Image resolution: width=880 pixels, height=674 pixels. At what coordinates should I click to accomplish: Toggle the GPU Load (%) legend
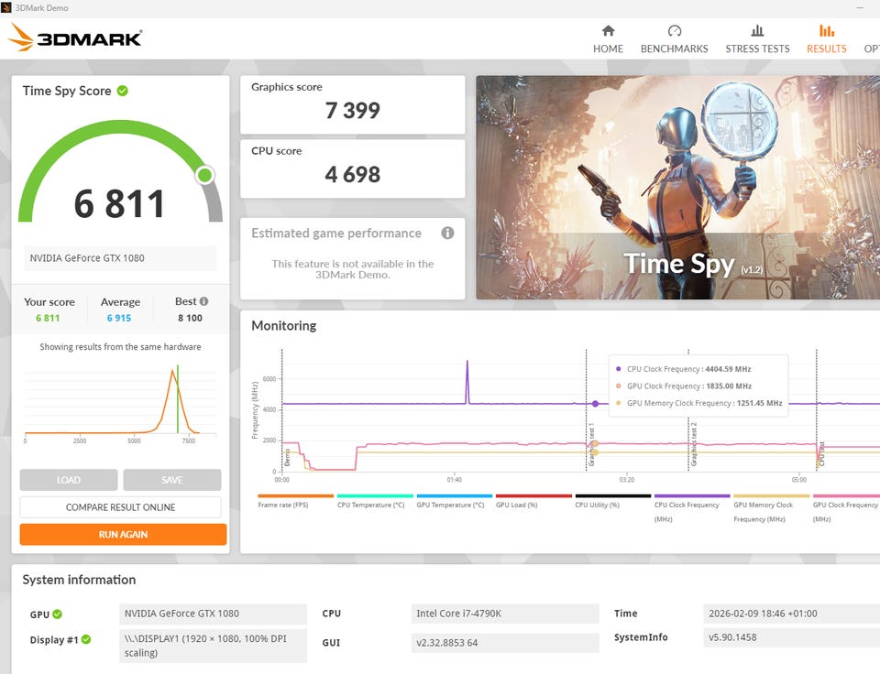533,501
